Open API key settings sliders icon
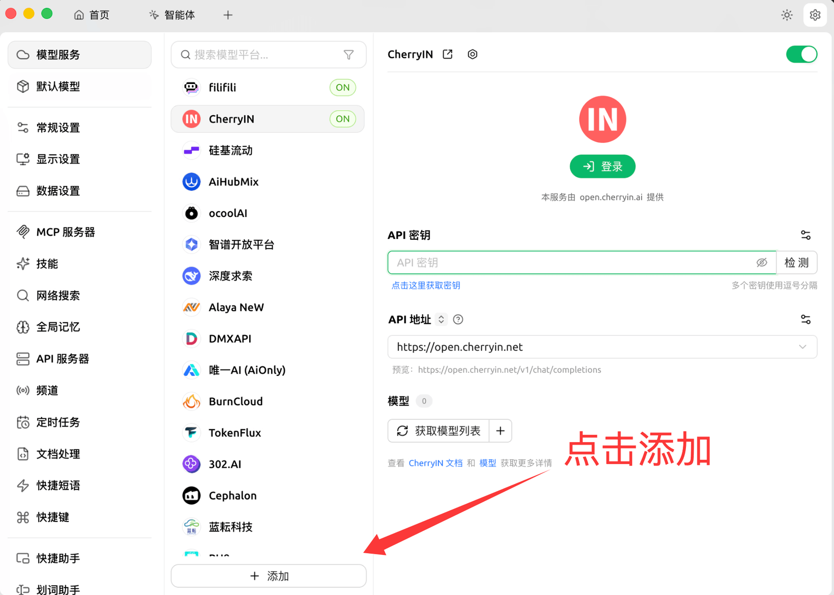This screenshot has height=595, width=834. (x=805, y=235)
